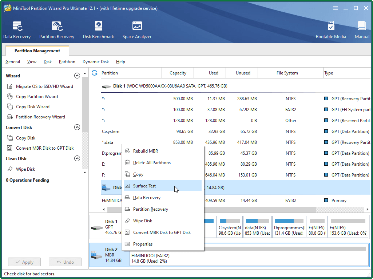Collapse the Clean Disk section
Viewport: 373px width, 279px height.
click(77, 158)
